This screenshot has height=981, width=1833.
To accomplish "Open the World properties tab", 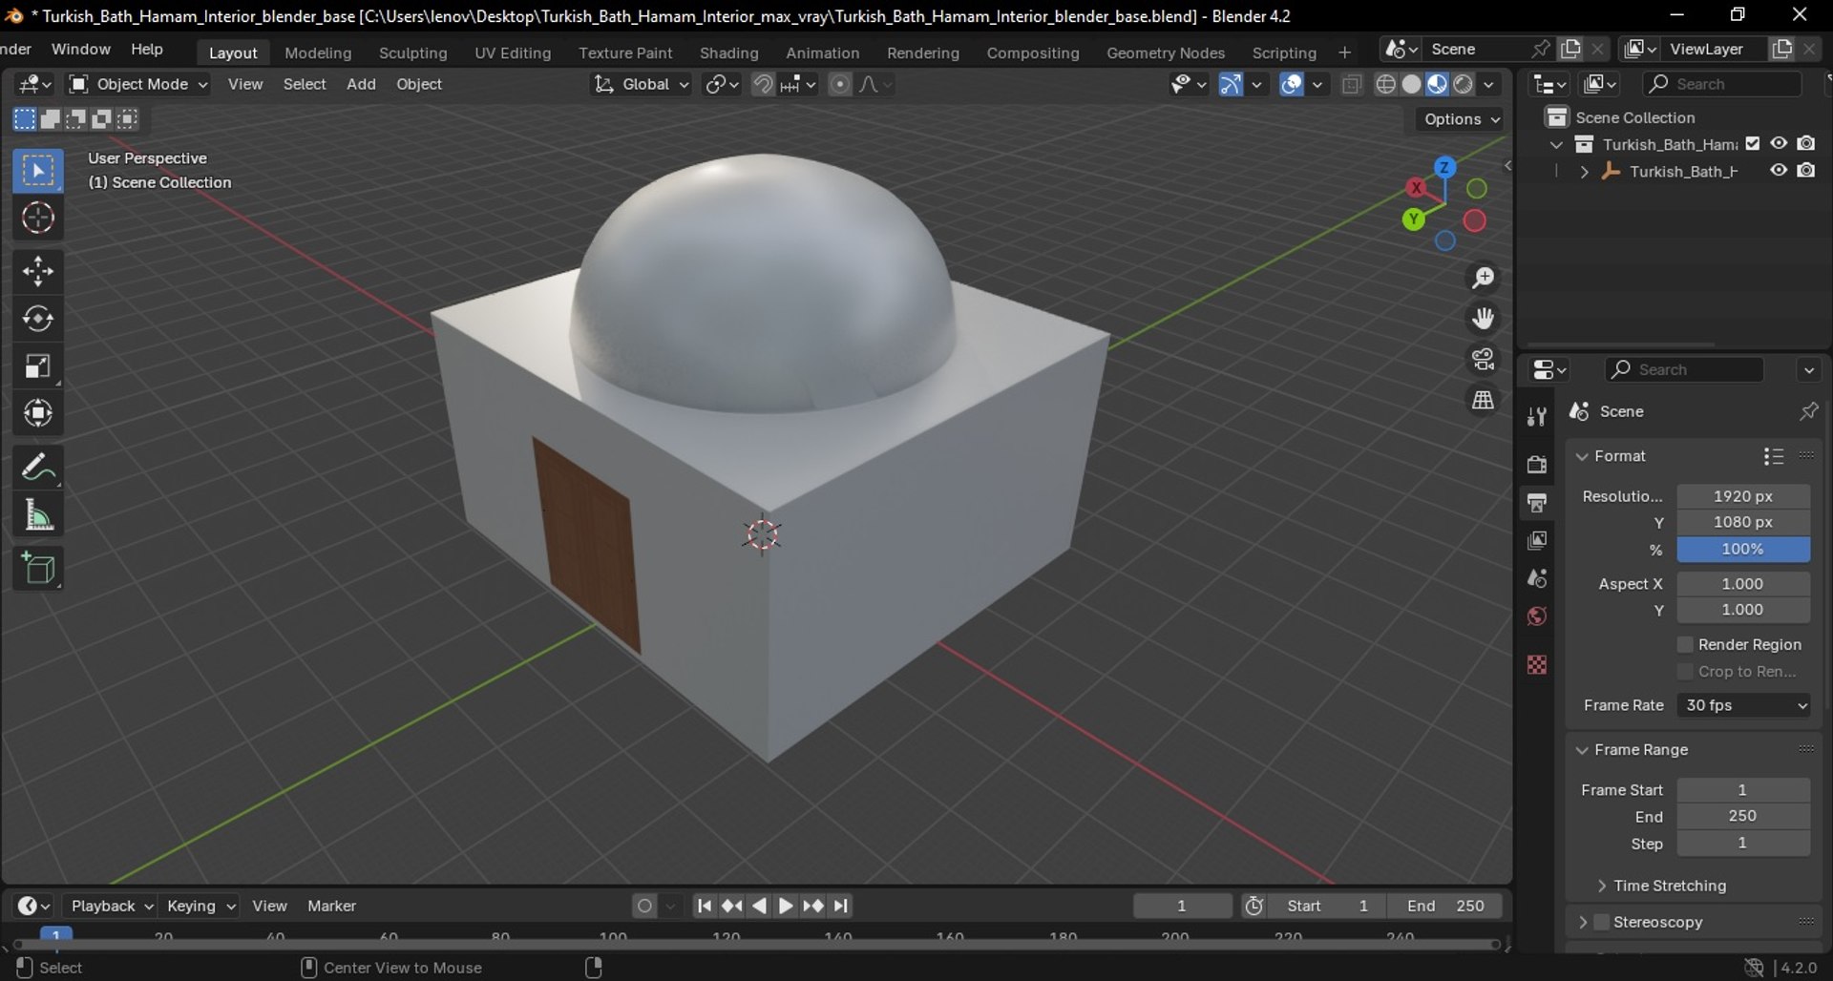I will (1537, 616).
